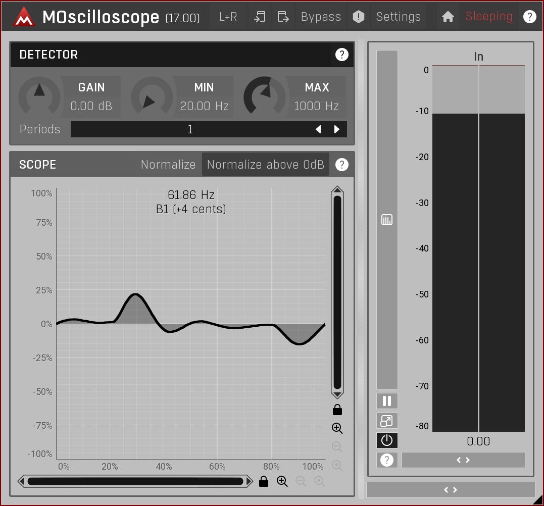Screen dimensions: 544x506
Task: Click the vertical zoom-in magnifier icon
Action: pyautogui.click(x=337, y=428)
